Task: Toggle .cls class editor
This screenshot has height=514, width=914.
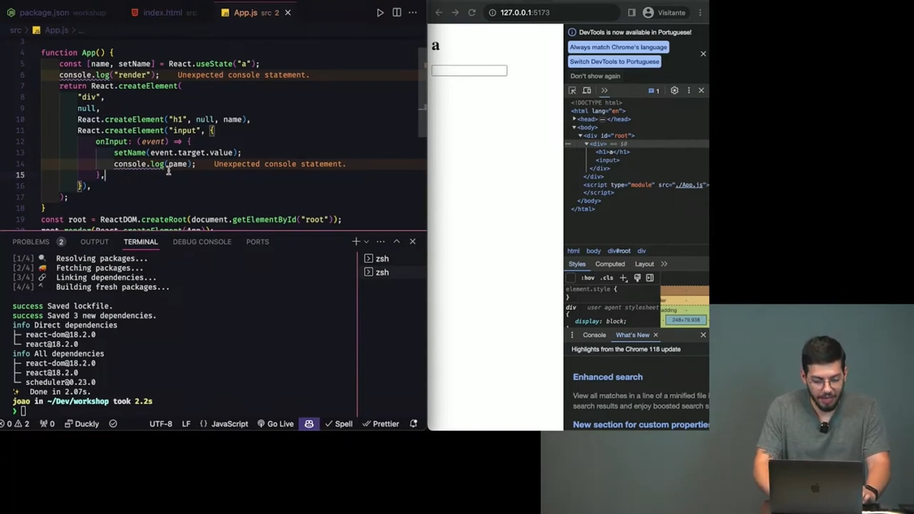Action: pos(606,278)
